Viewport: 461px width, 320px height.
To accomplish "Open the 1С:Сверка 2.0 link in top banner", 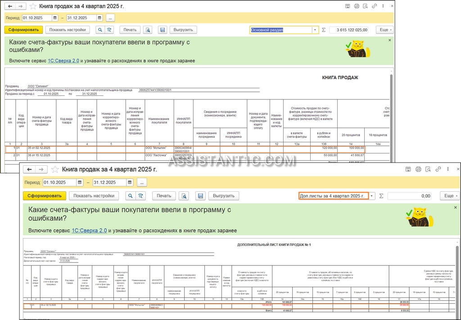I will click(63, 61).
